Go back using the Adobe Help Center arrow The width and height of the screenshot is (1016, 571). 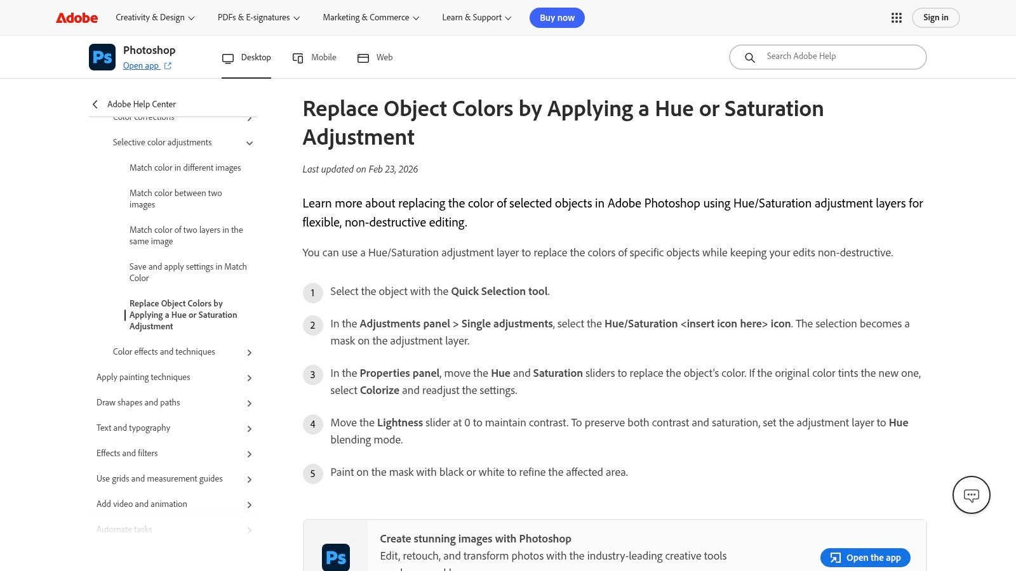point(95,104)
